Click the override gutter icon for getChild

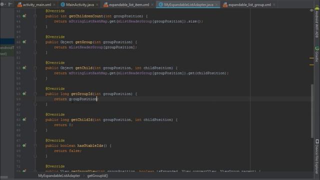(x=24, y=68)
